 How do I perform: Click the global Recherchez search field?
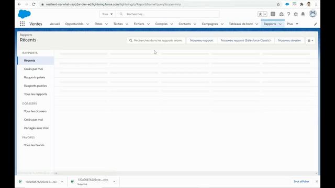pyautogui.click(x=167, y=14)
